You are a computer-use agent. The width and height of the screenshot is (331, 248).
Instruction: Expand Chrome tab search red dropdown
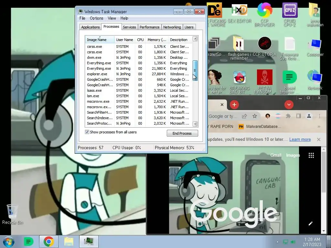pyautogui.click(x=289, y=105)
